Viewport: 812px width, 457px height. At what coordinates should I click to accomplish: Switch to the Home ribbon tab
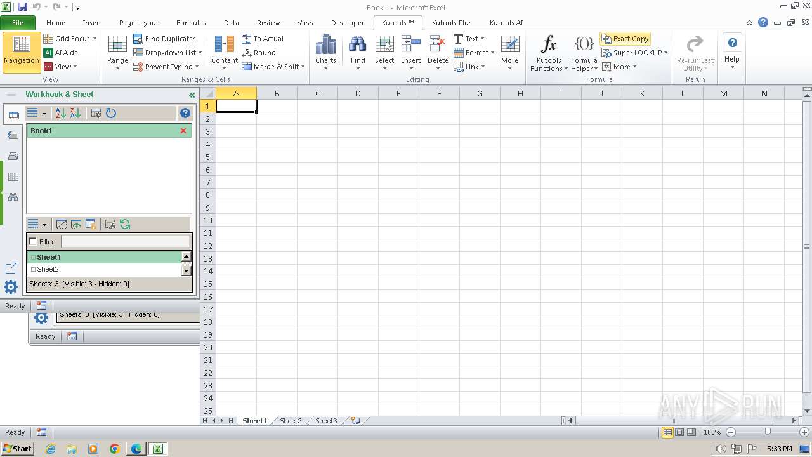[x=56, y=23]
